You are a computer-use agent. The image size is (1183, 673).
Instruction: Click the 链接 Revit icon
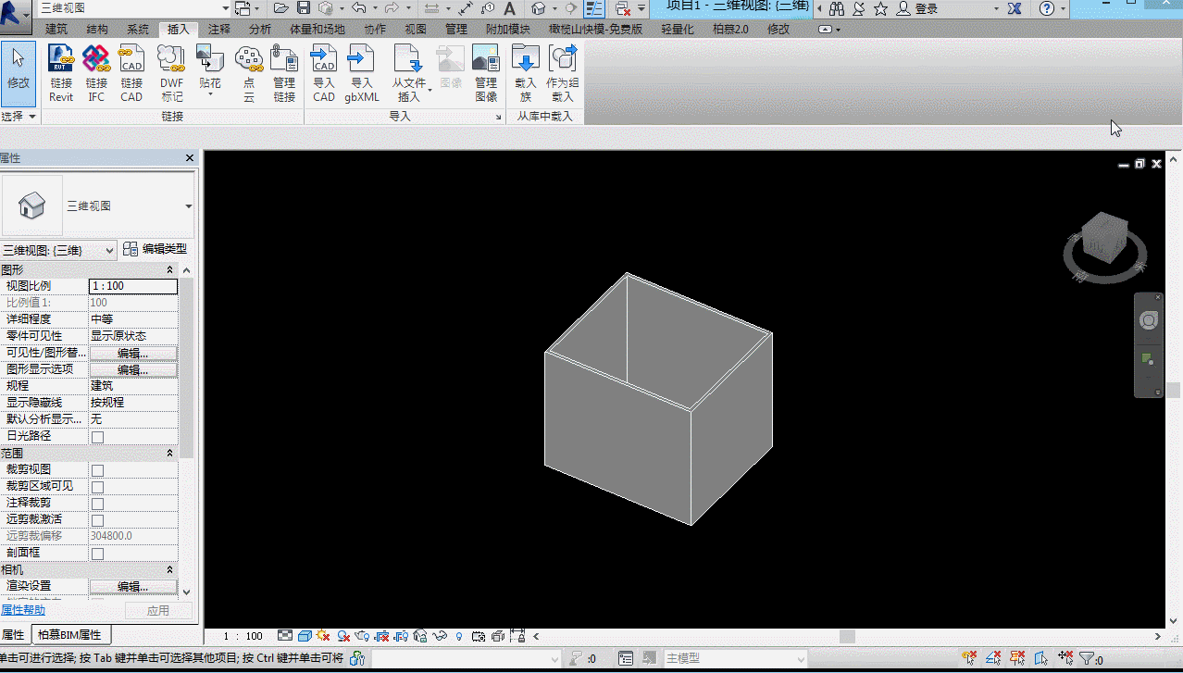[x=61, y=72]
